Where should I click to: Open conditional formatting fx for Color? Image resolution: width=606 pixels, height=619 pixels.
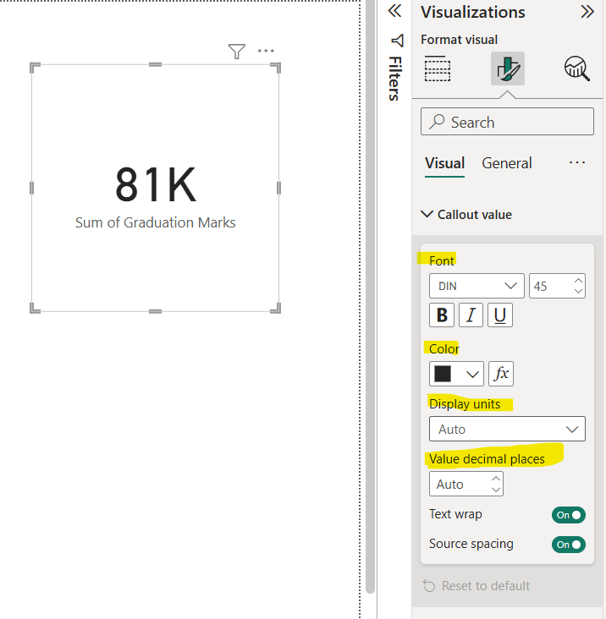[501, 374]
